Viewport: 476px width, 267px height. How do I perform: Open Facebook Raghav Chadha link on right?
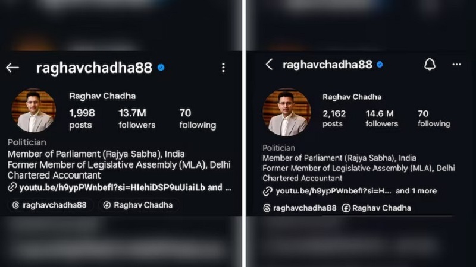[377, 208]
